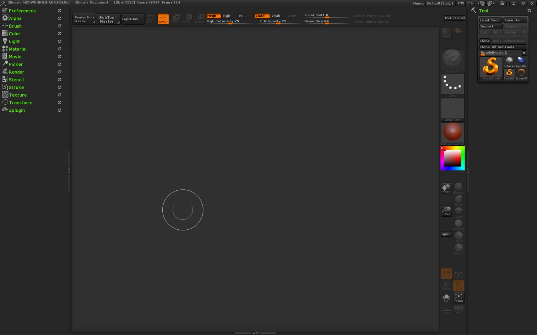Select the Scale icon in top shelf

click(187, 19)
